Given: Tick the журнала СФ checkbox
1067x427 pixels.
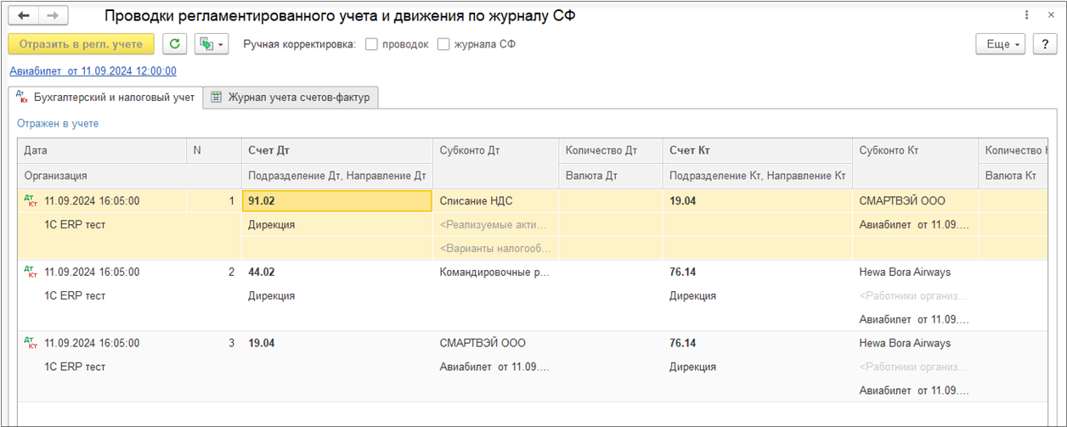Looking at the screenshot, I should (x=443, y=44).
